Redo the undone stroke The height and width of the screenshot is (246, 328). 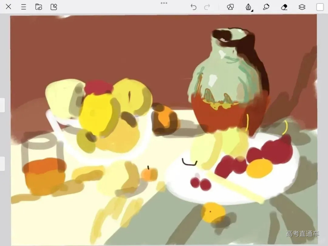point(207,7)
